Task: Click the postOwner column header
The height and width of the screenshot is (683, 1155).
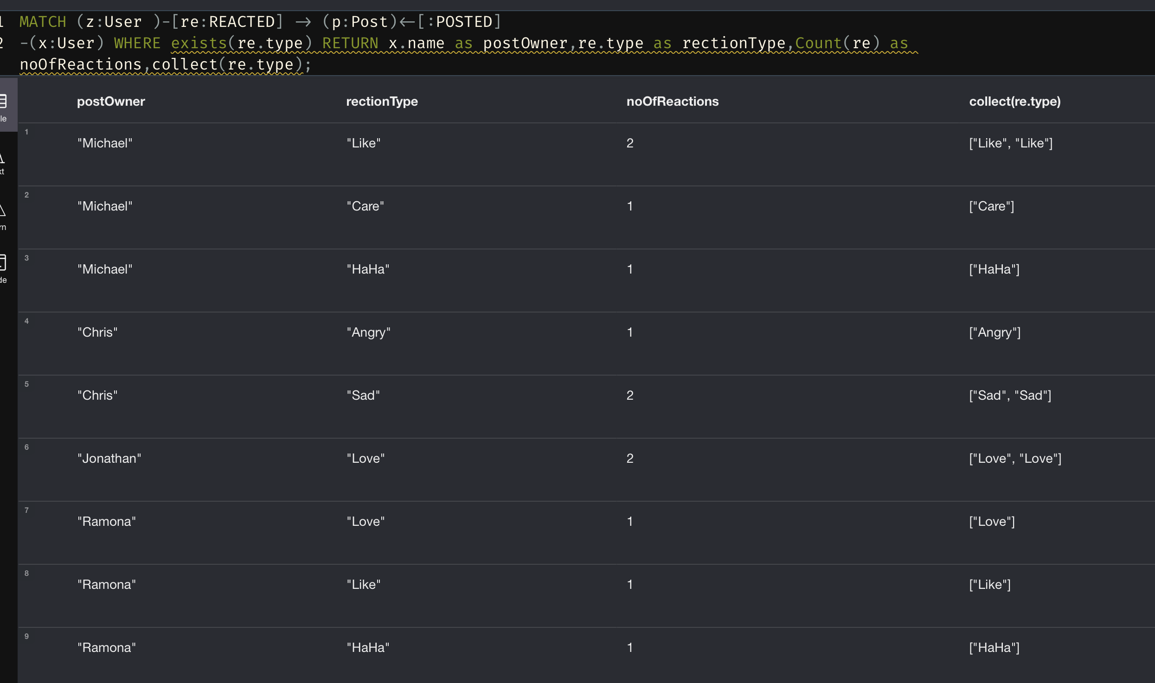Action: 111,102
